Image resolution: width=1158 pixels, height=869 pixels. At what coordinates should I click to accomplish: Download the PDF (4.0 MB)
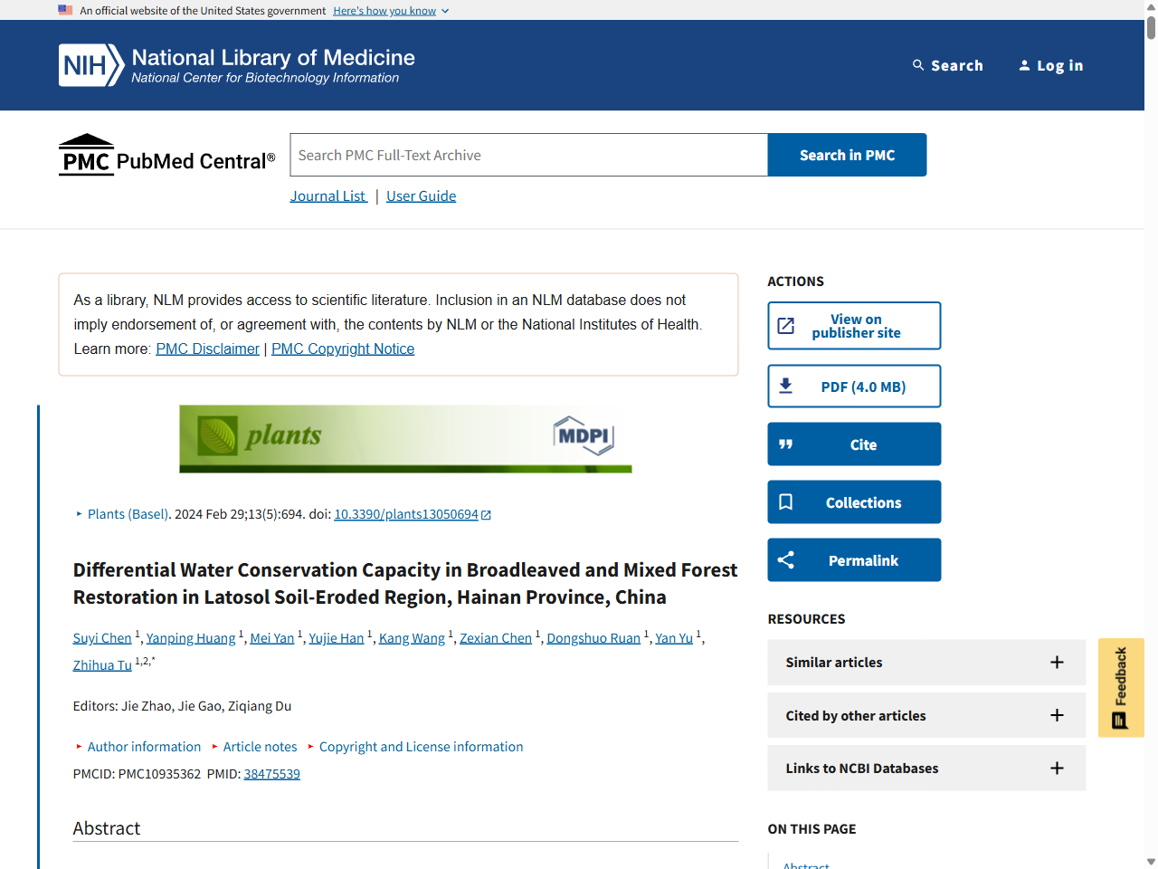tap(854, 387)
